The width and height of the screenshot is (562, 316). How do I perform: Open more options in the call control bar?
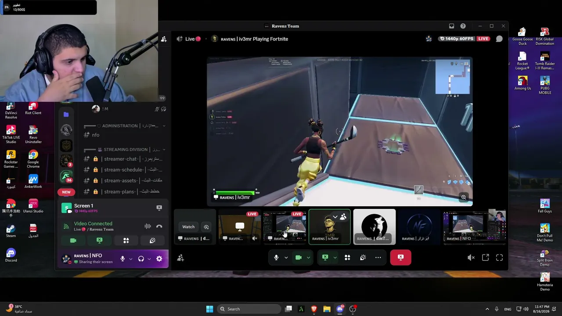point(378,258)
